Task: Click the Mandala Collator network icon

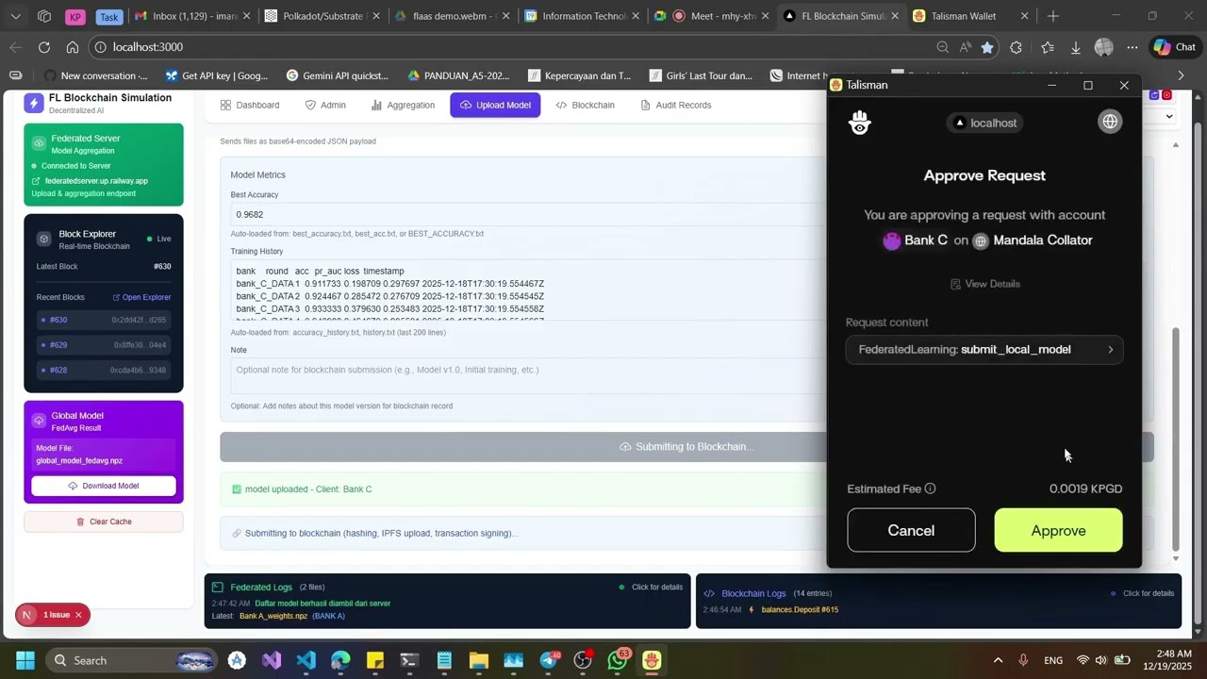Action: coord(981,240)
